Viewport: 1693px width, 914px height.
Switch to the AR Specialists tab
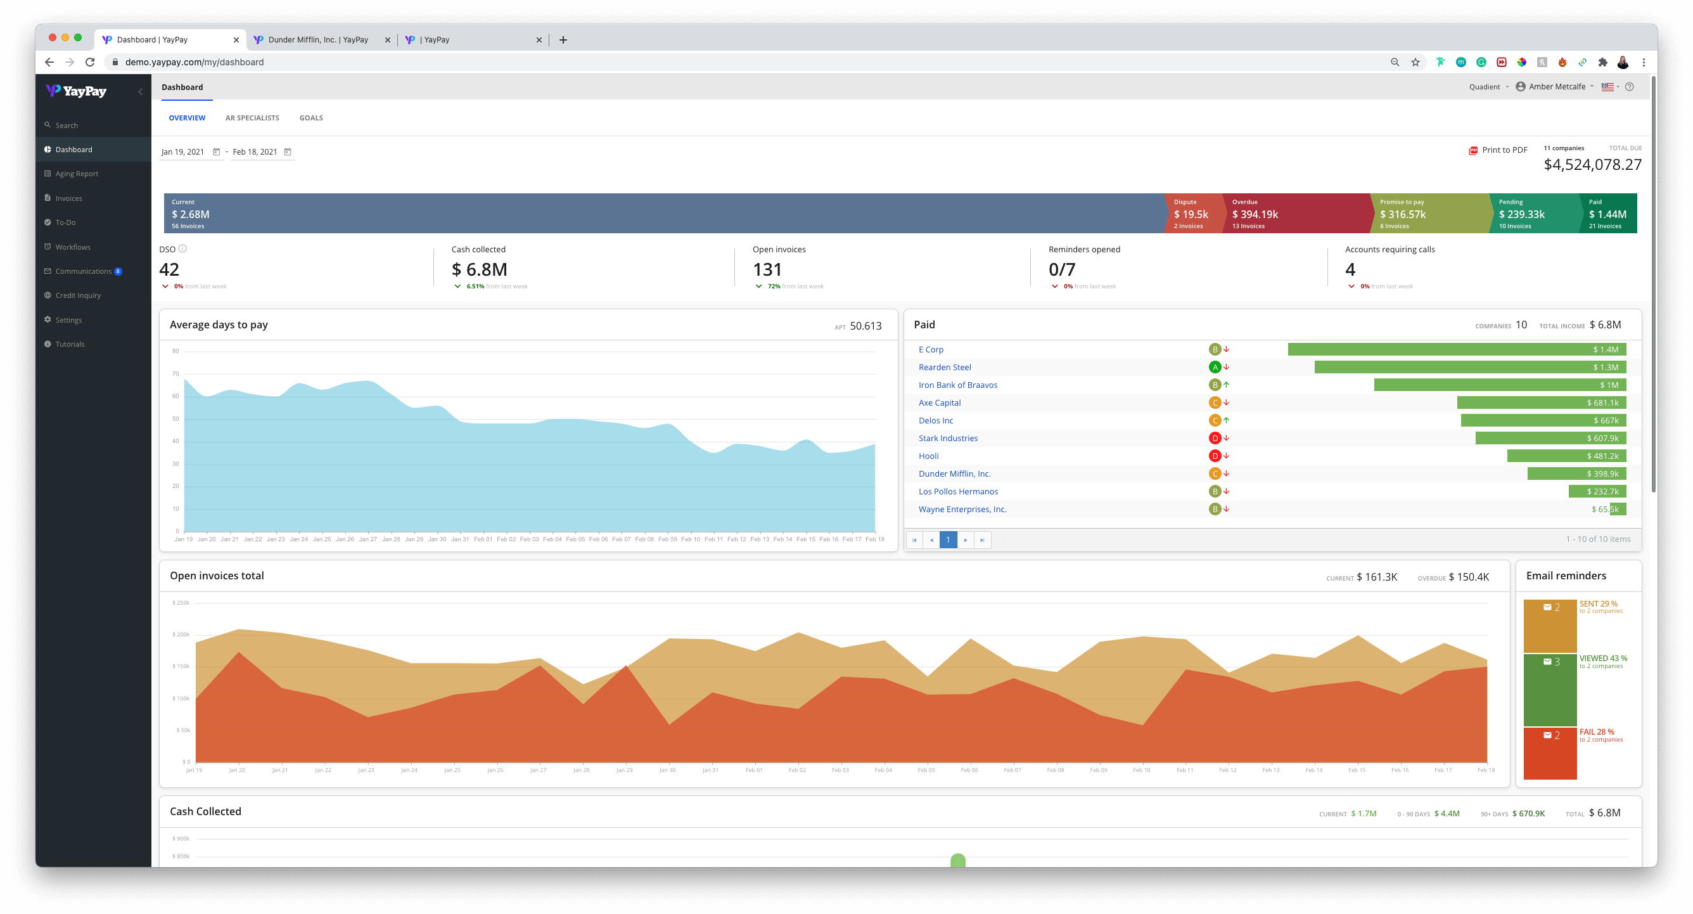(252, 118)
